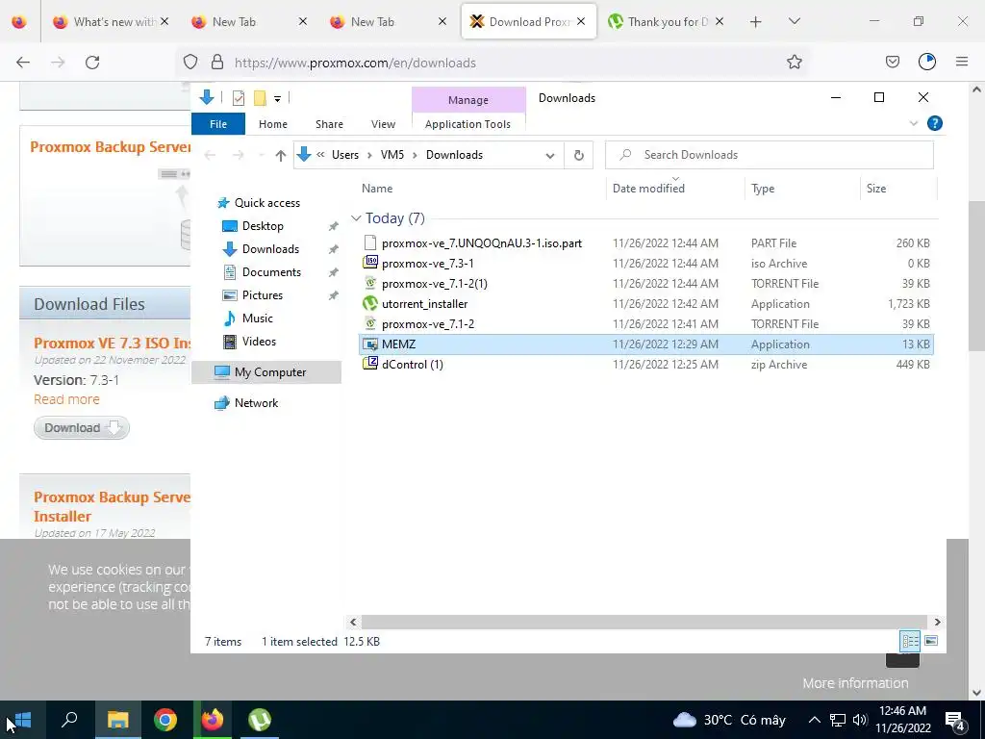Click the horizontal scrollbar right arrow

point(937,623)
